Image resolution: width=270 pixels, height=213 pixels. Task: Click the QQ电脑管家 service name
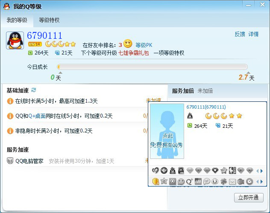[x=29, y=161]
